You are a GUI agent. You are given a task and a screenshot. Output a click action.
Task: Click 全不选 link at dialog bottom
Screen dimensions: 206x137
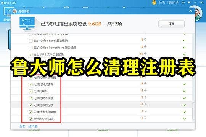[x=33, y=126]
